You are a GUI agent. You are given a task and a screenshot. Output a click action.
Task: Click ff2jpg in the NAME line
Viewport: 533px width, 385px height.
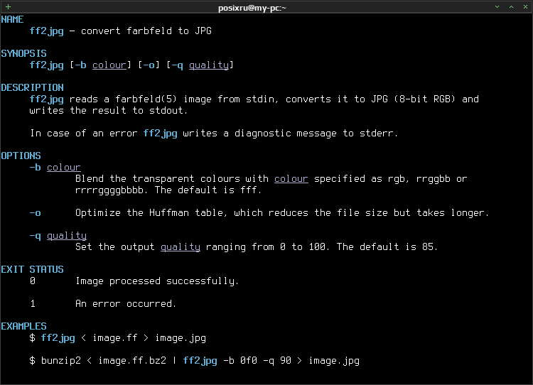pos(47,31)
